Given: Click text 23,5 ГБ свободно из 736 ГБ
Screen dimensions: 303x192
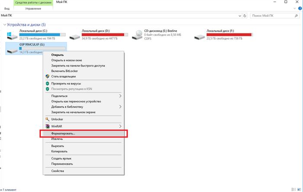Looking at the screenshot, I should 224,38.
